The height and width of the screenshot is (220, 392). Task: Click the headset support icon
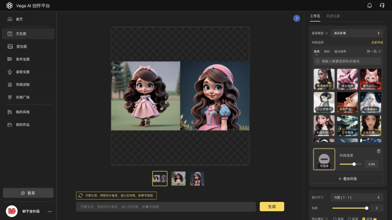(382, 5)
